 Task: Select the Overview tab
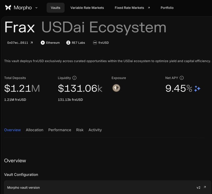pos(12,130)
